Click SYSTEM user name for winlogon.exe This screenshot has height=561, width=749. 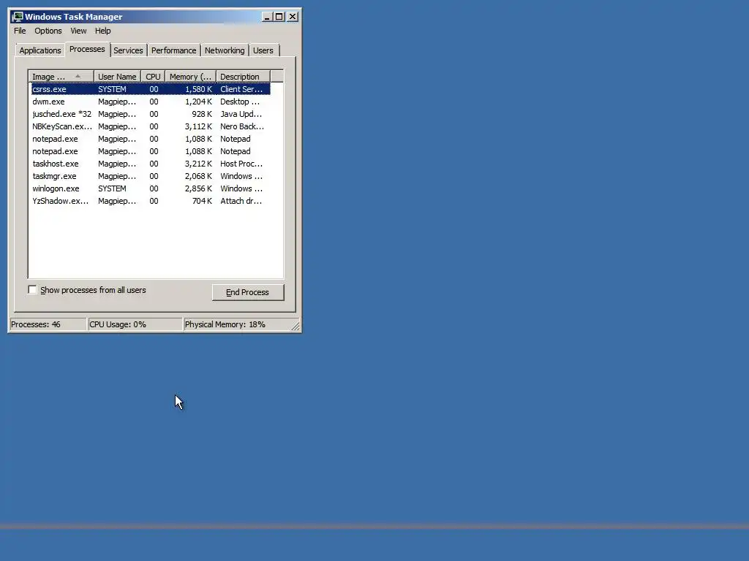tap(112, 188)
